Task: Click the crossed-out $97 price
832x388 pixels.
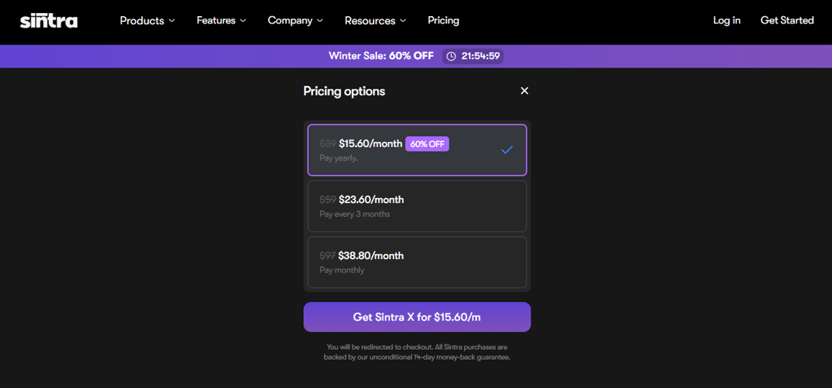Action: click(327, 256)
